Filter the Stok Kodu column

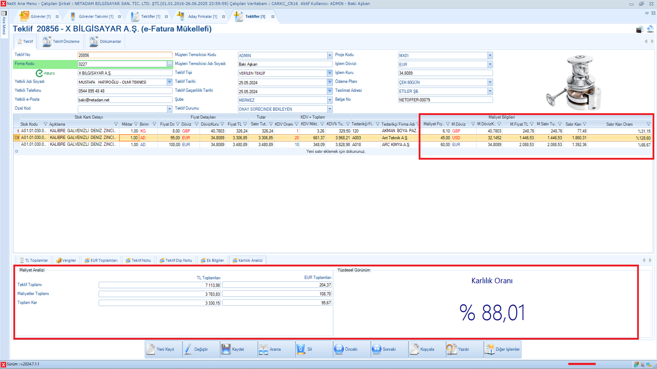click(46, 124)
